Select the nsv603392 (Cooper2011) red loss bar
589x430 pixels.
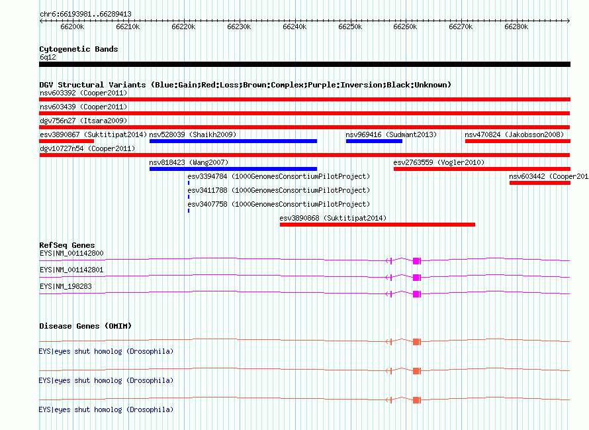(304, 99)
